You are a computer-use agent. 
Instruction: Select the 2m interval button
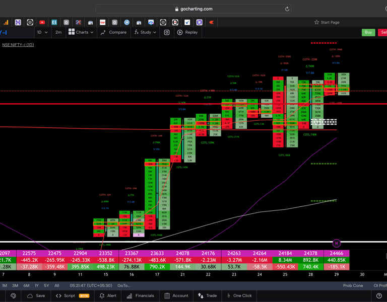[58, 32]
